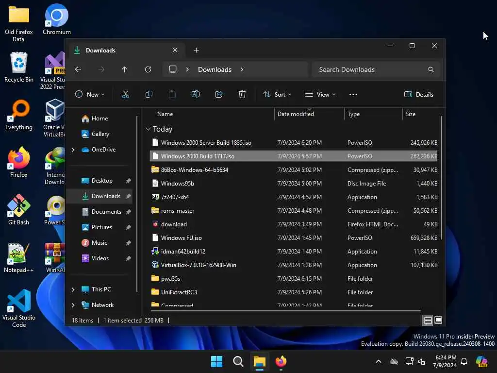
Task: Select the UniExtractRC3 folder
Action: coord(294,292)
